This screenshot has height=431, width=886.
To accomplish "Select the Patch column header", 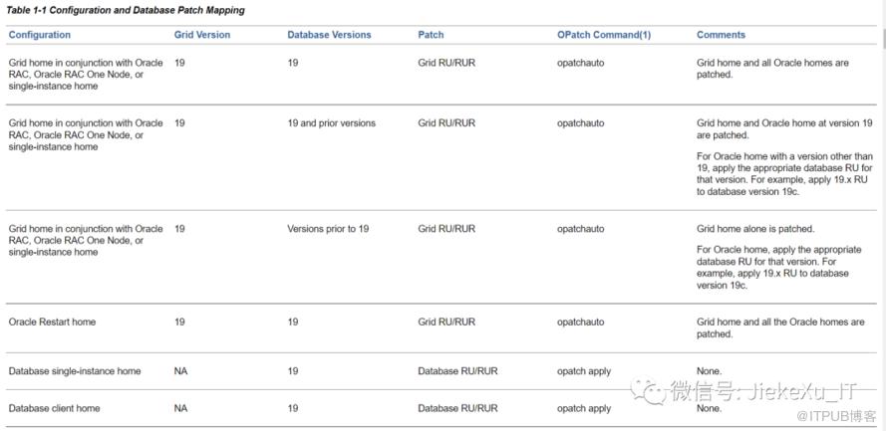I will coord(431,35).
